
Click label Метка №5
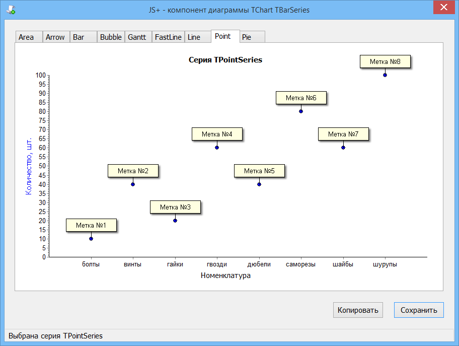coord(259,171)
